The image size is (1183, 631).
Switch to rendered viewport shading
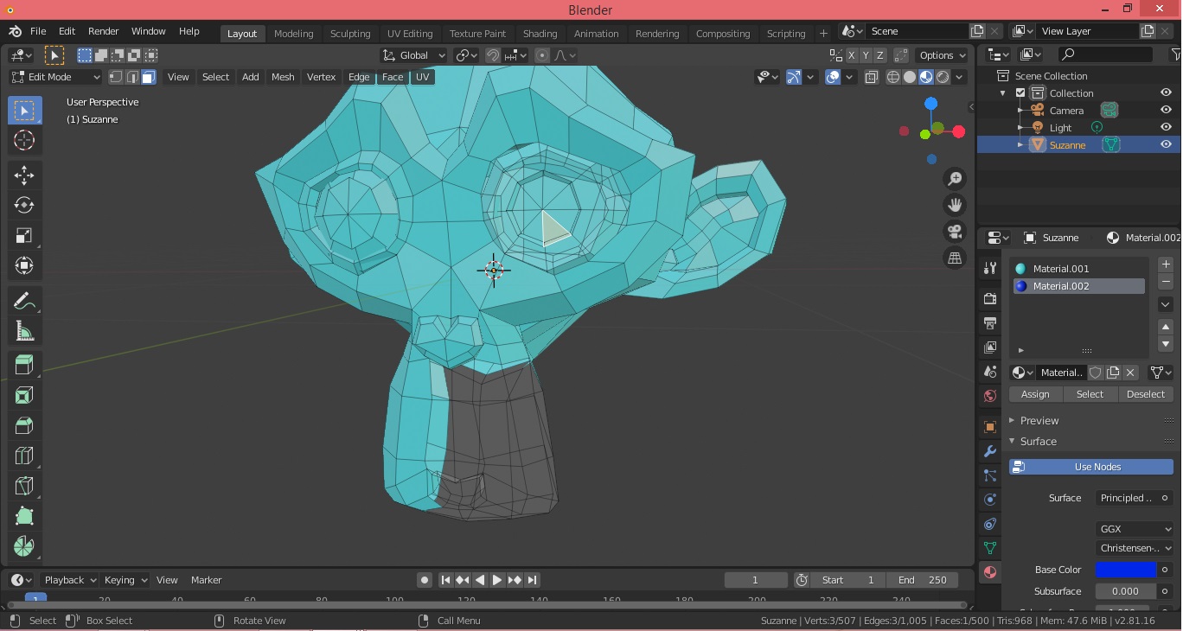943,77
